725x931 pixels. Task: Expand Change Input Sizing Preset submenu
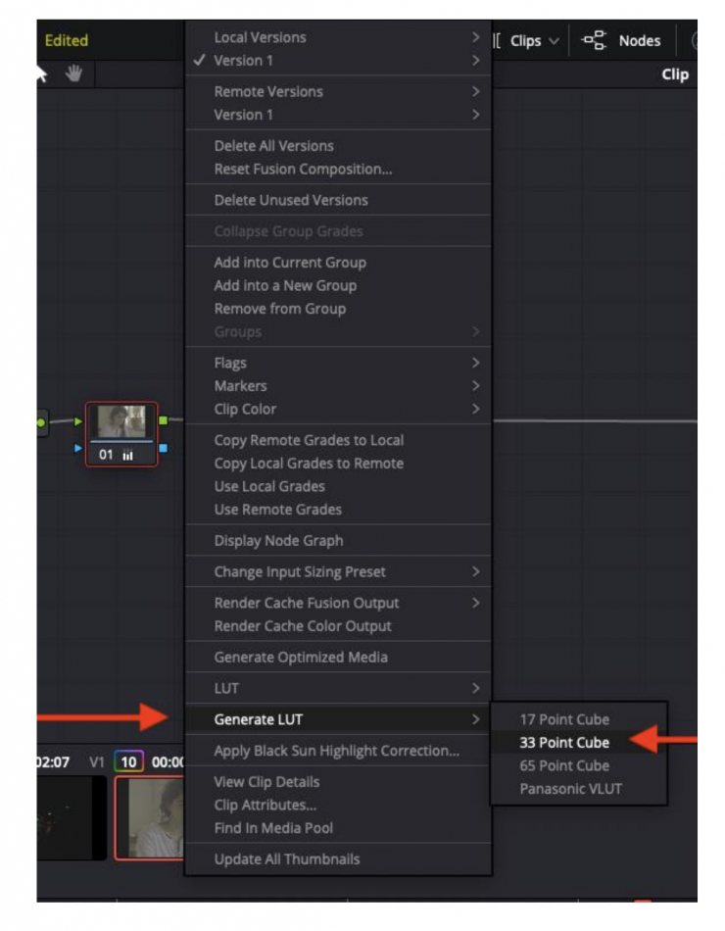(x=300, y=571)
